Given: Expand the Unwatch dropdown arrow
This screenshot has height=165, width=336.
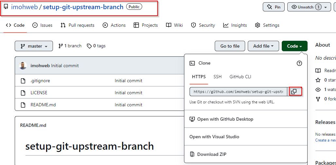Looking at the screenshot, I should (326, 7).
